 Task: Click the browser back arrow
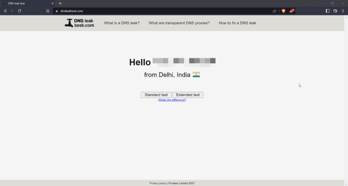[x=5, y=11]
